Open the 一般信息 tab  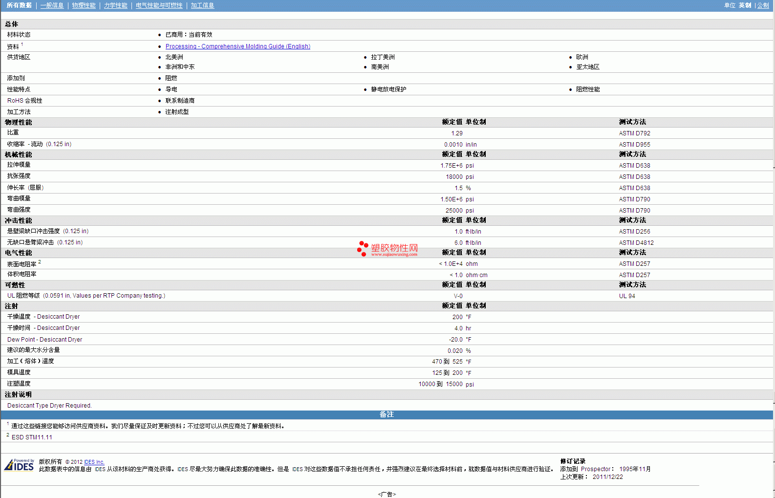click(52, 5)
